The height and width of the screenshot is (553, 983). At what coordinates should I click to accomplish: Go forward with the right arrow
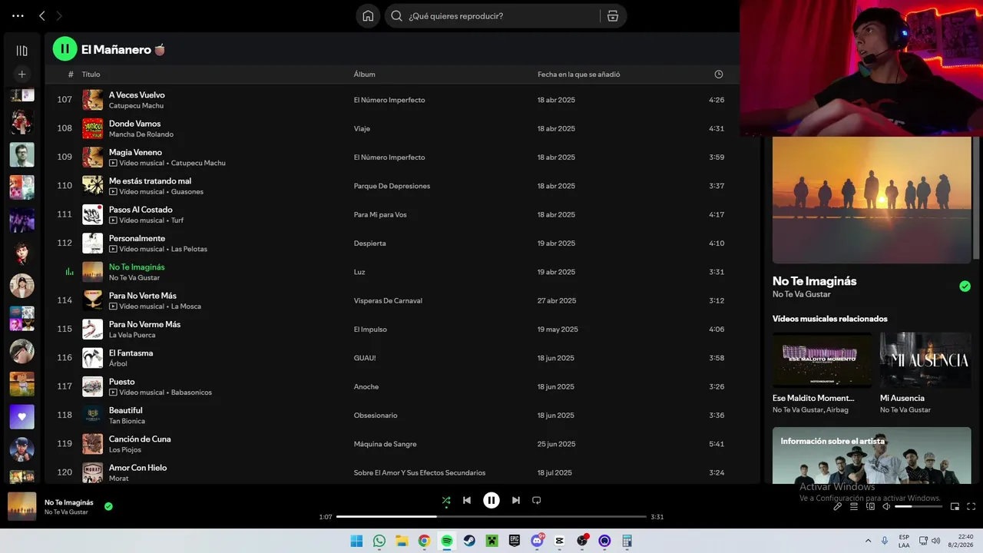point(59,15)
